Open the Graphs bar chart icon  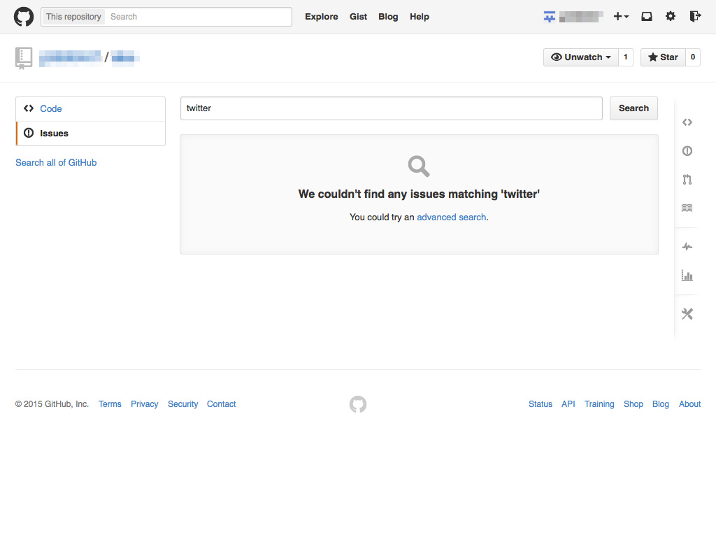pos(687,275)
